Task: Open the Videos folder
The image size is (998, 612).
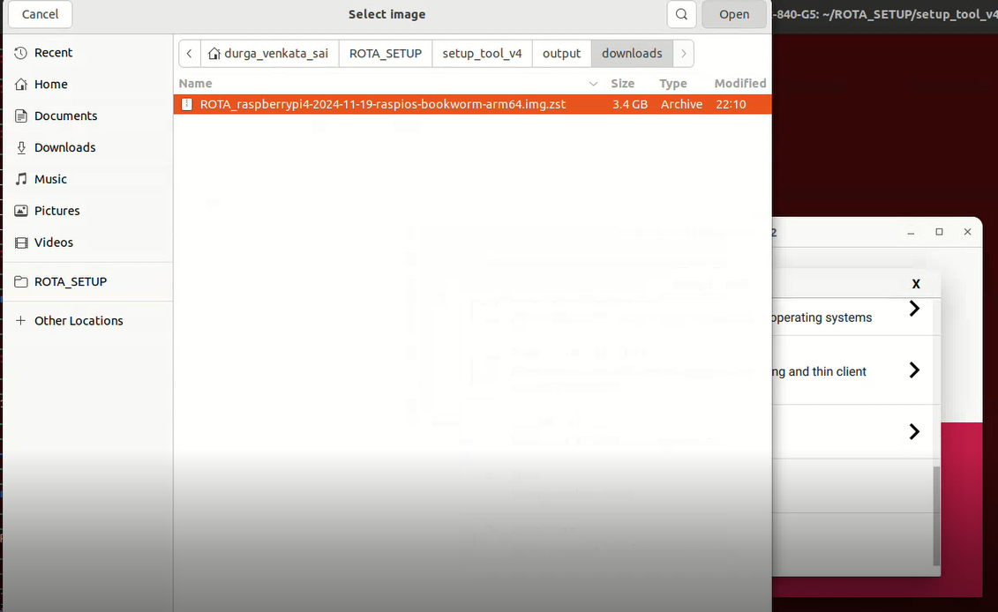Action: 52,242
